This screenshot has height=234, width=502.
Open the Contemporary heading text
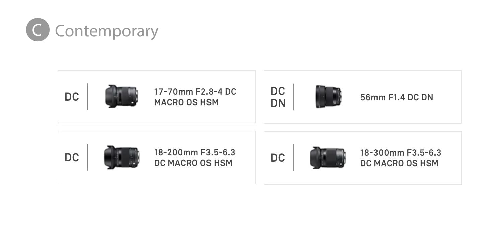pos(106,31)
